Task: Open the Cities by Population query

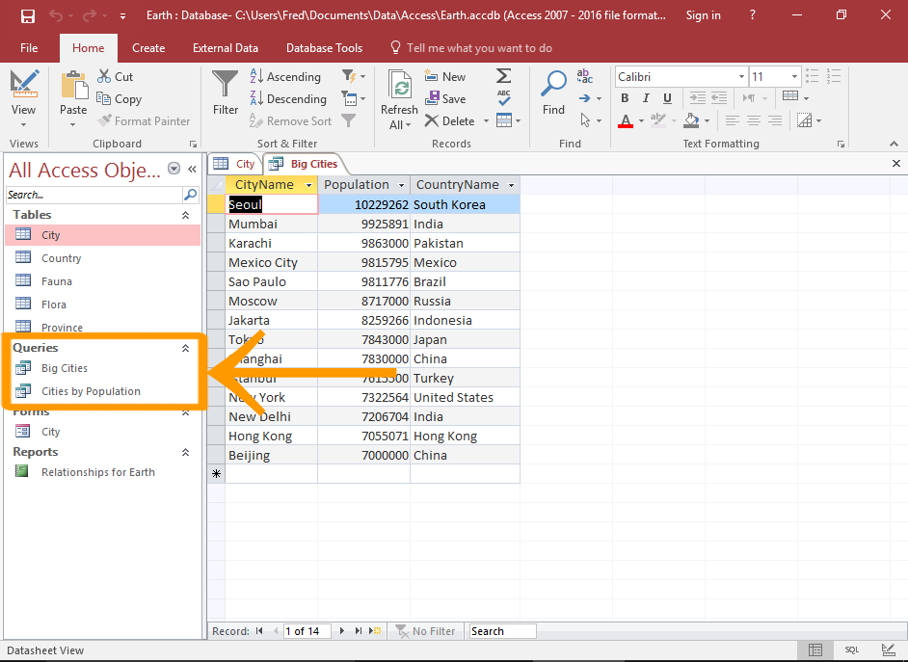Action: (x=90, y=390)
